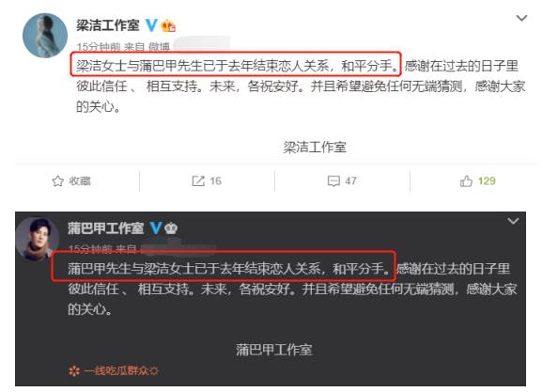This screenshot has width=543, height=392.
Task: Open 蒲巴甲工作室 profile avatar
Action: 37,239
